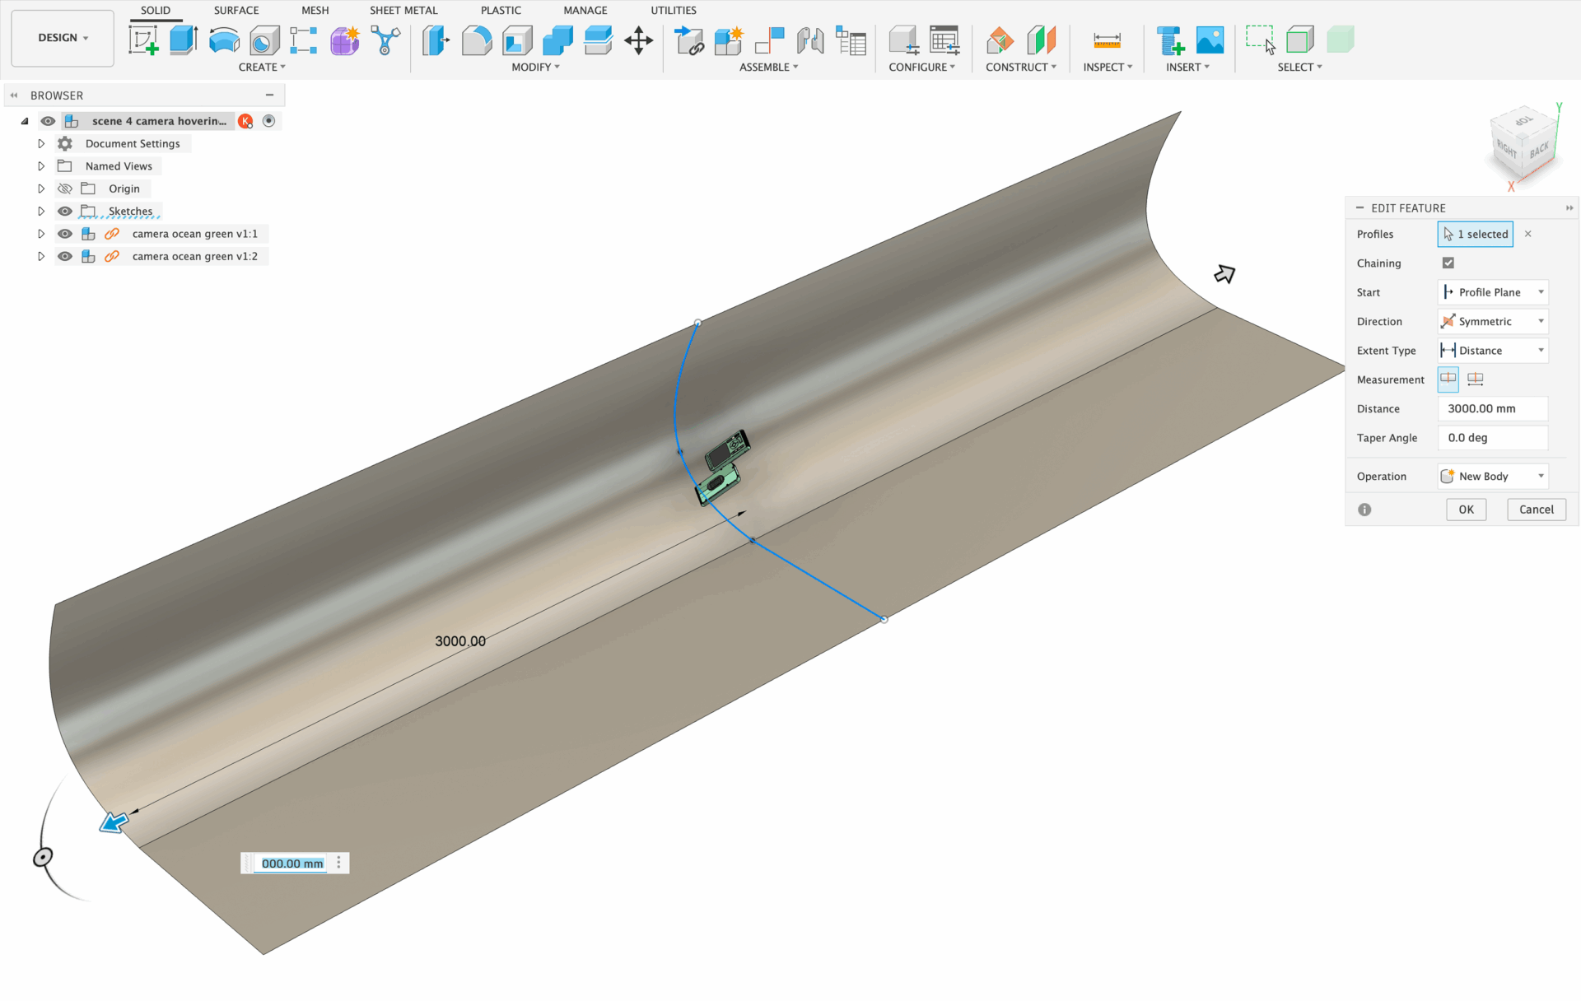Hide camera ocean green v1:1 component
This screenshot has height=1001, width=1581.
(x=65, y=234)
